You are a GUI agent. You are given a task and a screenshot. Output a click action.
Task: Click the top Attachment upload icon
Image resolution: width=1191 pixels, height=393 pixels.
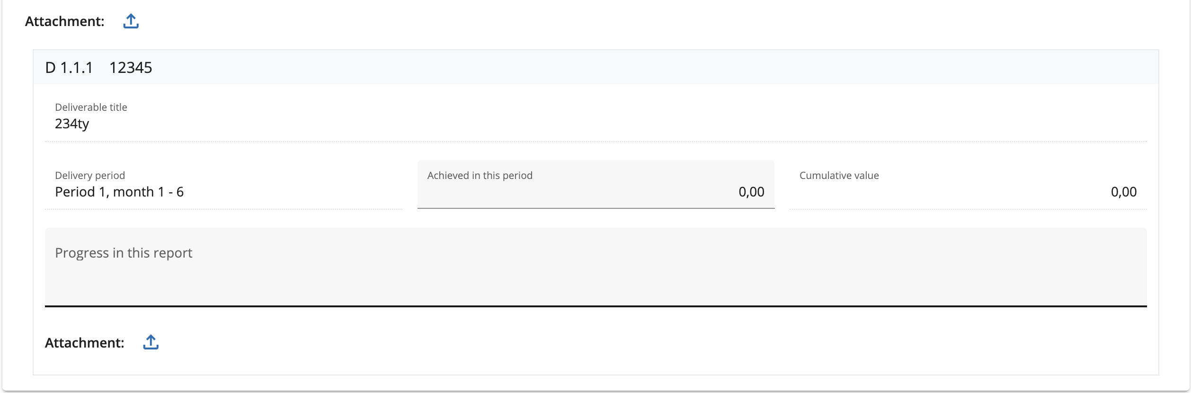(x=131, y=21)
